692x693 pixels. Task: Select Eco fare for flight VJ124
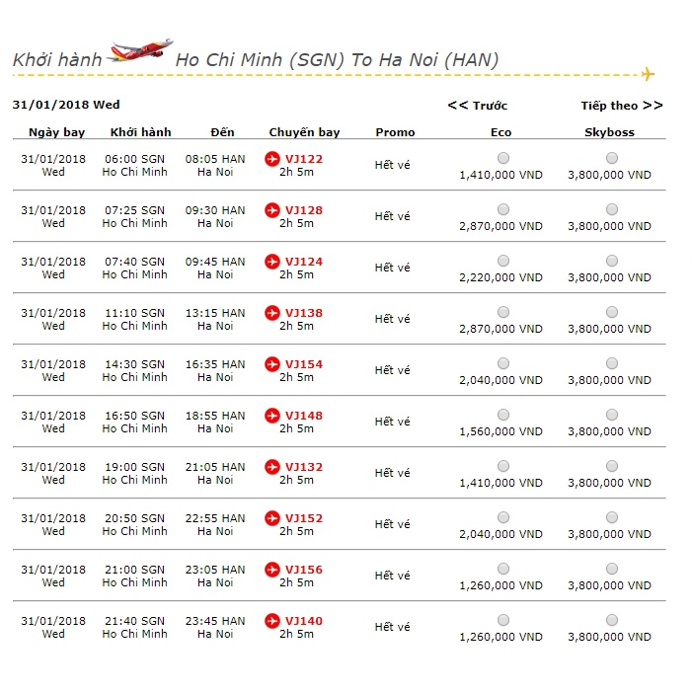(x=503, y=261)
